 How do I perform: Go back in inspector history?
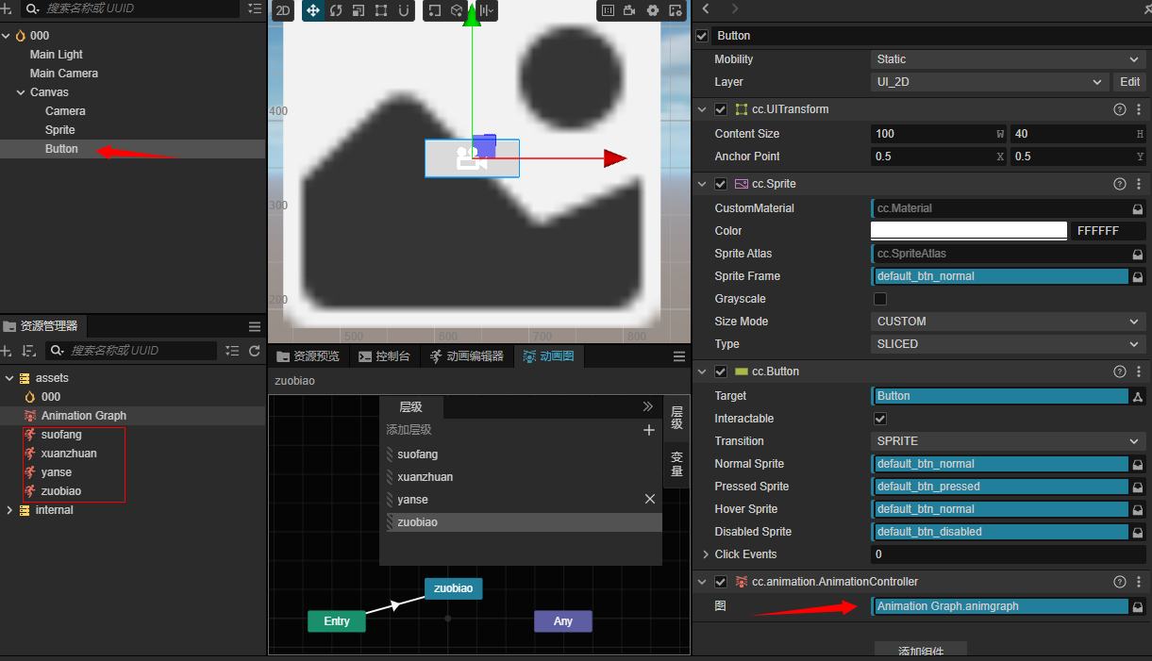pyautogui.click(x=706, y=8)
